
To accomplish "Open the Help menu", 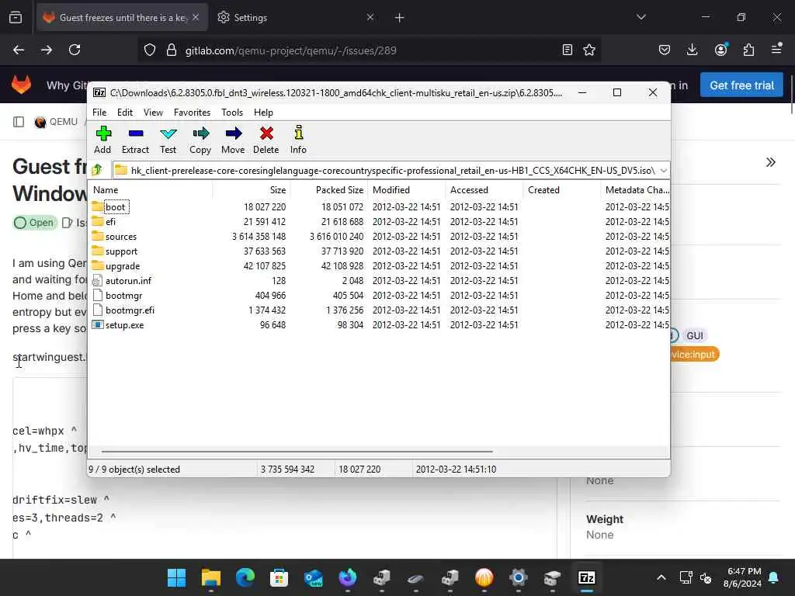I will [264, 113].
